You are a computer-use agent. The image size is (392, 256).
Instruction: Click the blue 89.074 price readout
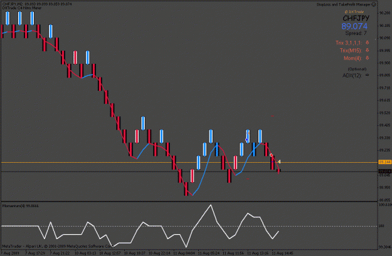[354, 26]
